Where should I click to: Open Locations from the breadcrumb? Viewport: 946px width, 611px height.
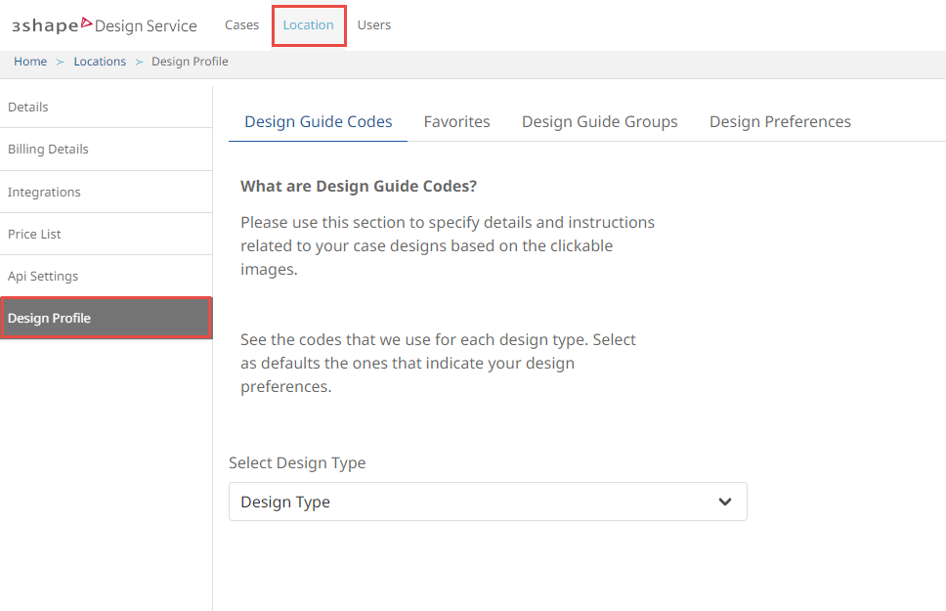99,61
